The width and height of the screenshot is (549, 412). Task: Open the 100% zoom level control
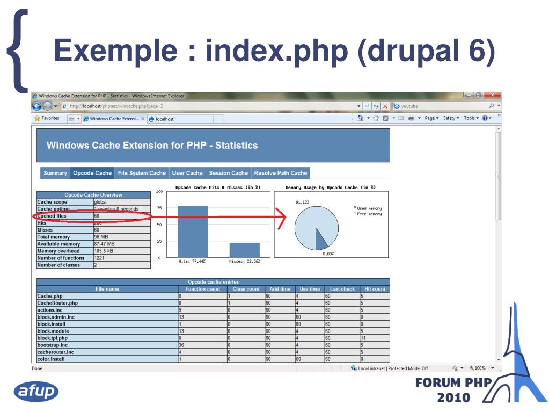click(x=482, y=368)
